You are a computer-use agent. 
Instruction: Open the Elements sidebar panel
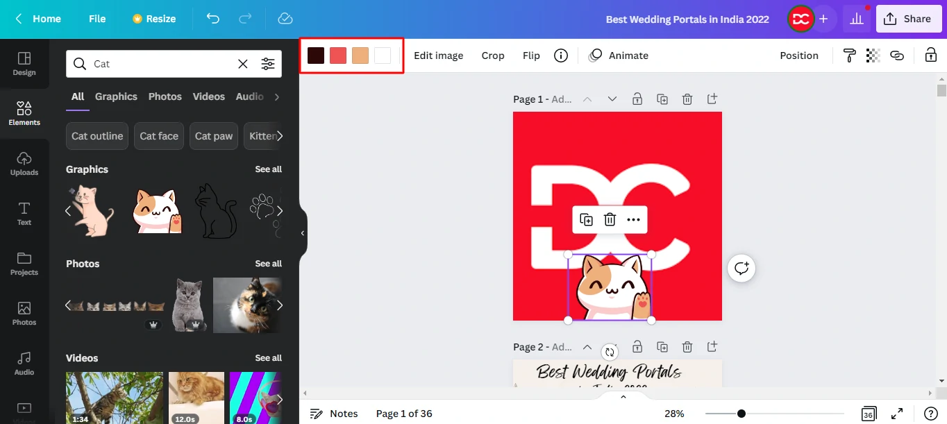click(24, 114)
